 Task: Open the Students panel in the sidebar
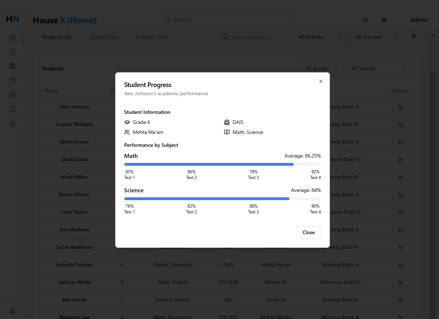point(12,66)
